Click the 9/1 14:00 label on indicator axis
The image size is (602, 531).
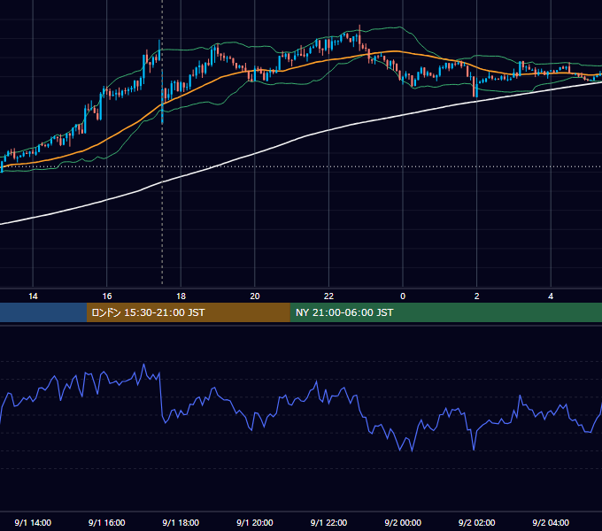tap(33, 523)
